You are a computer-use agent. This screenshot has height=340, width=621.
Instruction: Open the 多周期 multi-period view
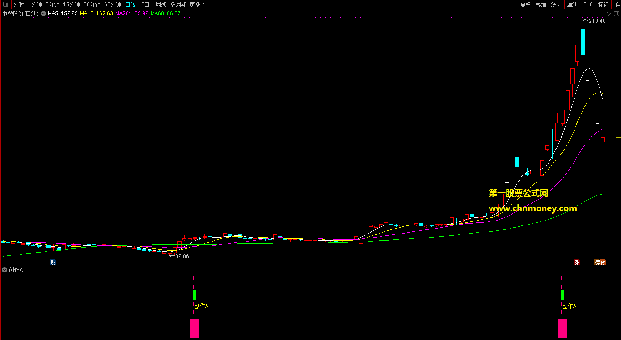[178, 4]
